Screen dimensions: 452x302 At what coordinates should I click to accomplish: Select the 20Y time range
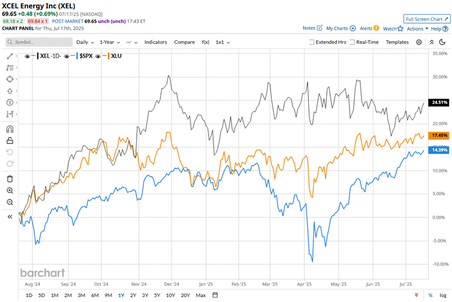point(185,295)
